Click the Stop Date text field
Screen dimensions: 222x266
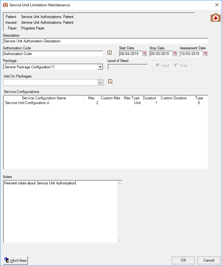pos(161,54)
